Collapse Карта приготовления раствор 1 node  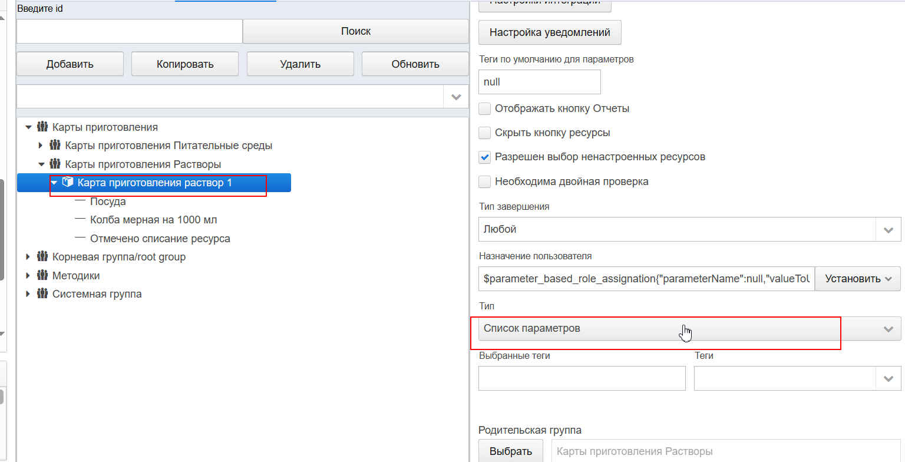coord(54,183)
